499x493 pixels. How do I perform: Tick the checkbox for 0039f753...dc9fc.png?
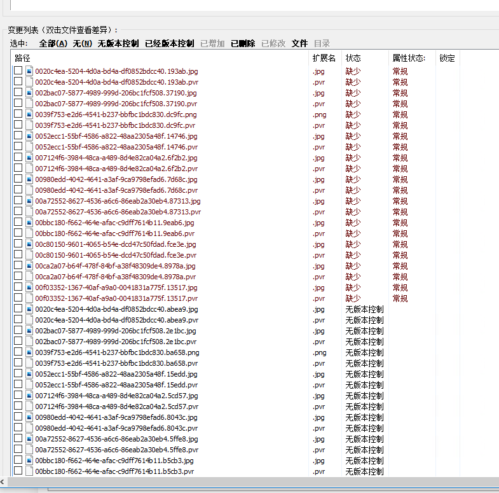[18, 114]
